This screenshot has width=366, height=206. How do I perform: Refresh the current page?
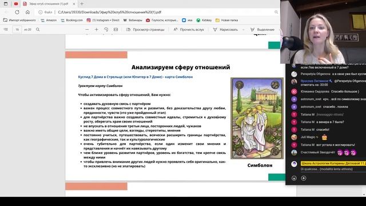(x=17, y=12)
